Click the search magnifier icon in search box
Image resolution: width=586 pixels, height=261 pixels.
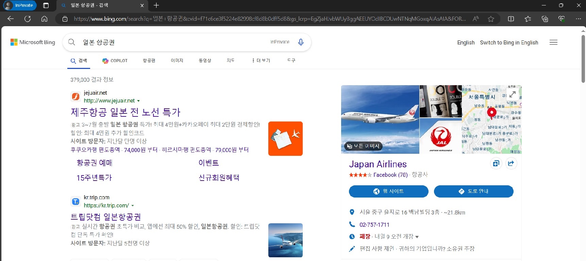click(71, 42)
